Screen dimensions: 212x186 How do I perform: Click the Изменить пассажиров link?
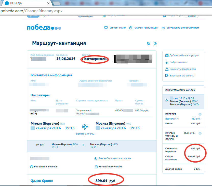tap(182, 69)
